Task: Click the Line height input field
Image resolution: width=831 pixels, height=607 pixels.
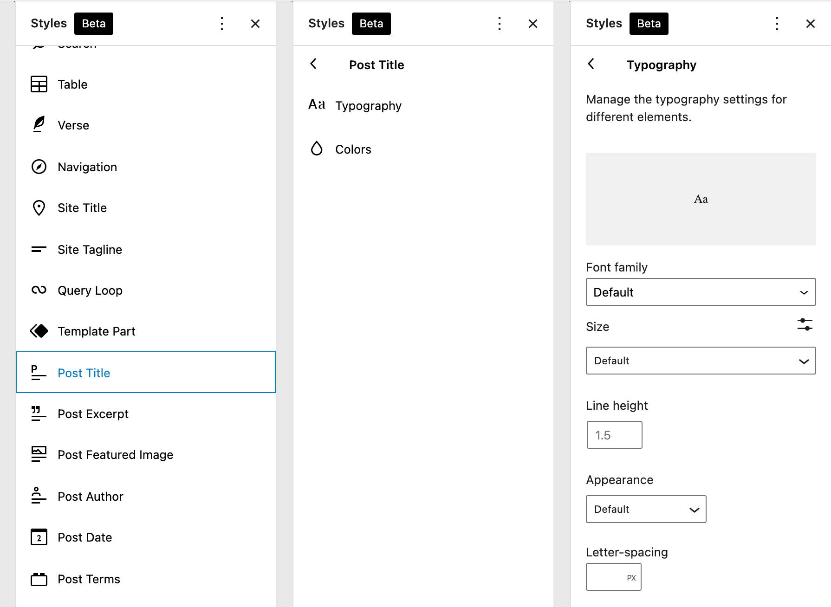Action: [614, 435]
